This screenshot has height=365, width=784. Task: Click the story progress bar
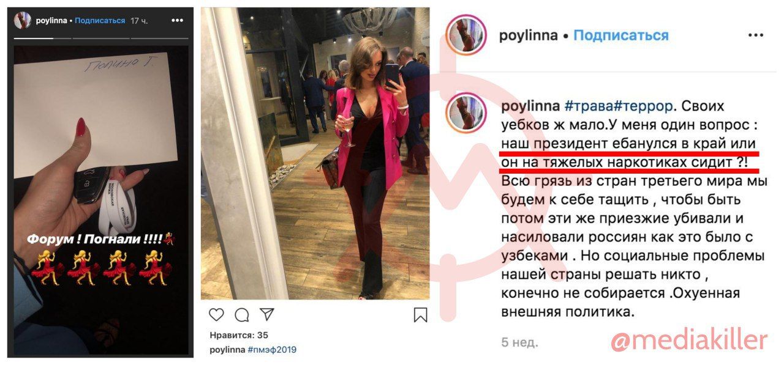101,38
